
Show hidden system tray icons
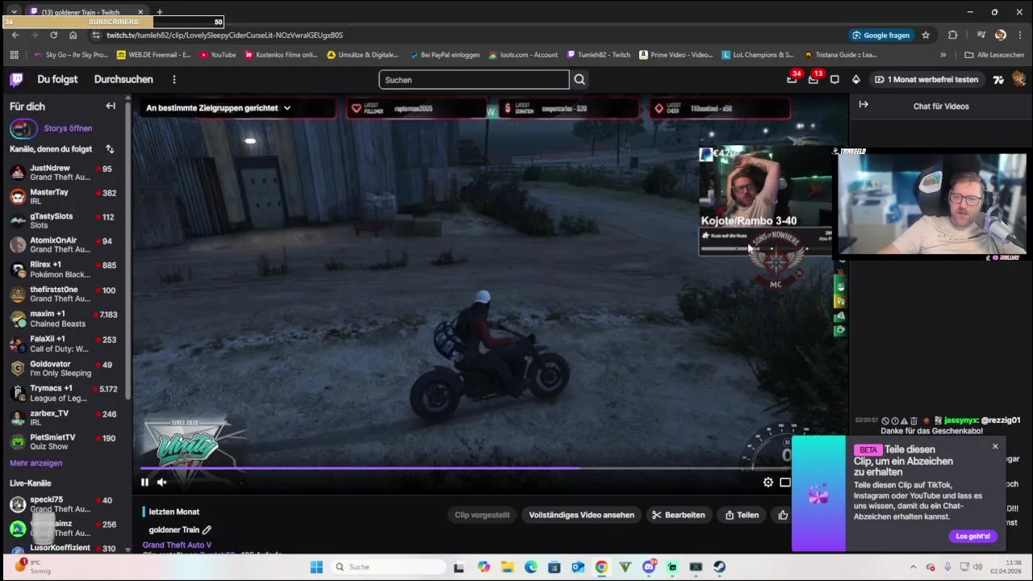click(x=913, y=567)
